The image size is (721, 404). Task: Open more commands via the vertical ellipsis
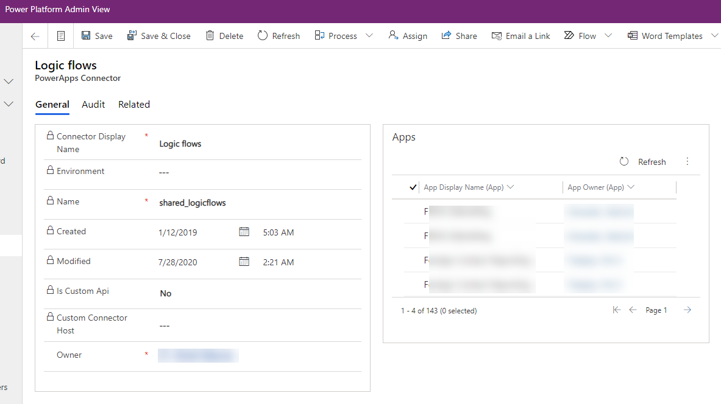[687, 161]
